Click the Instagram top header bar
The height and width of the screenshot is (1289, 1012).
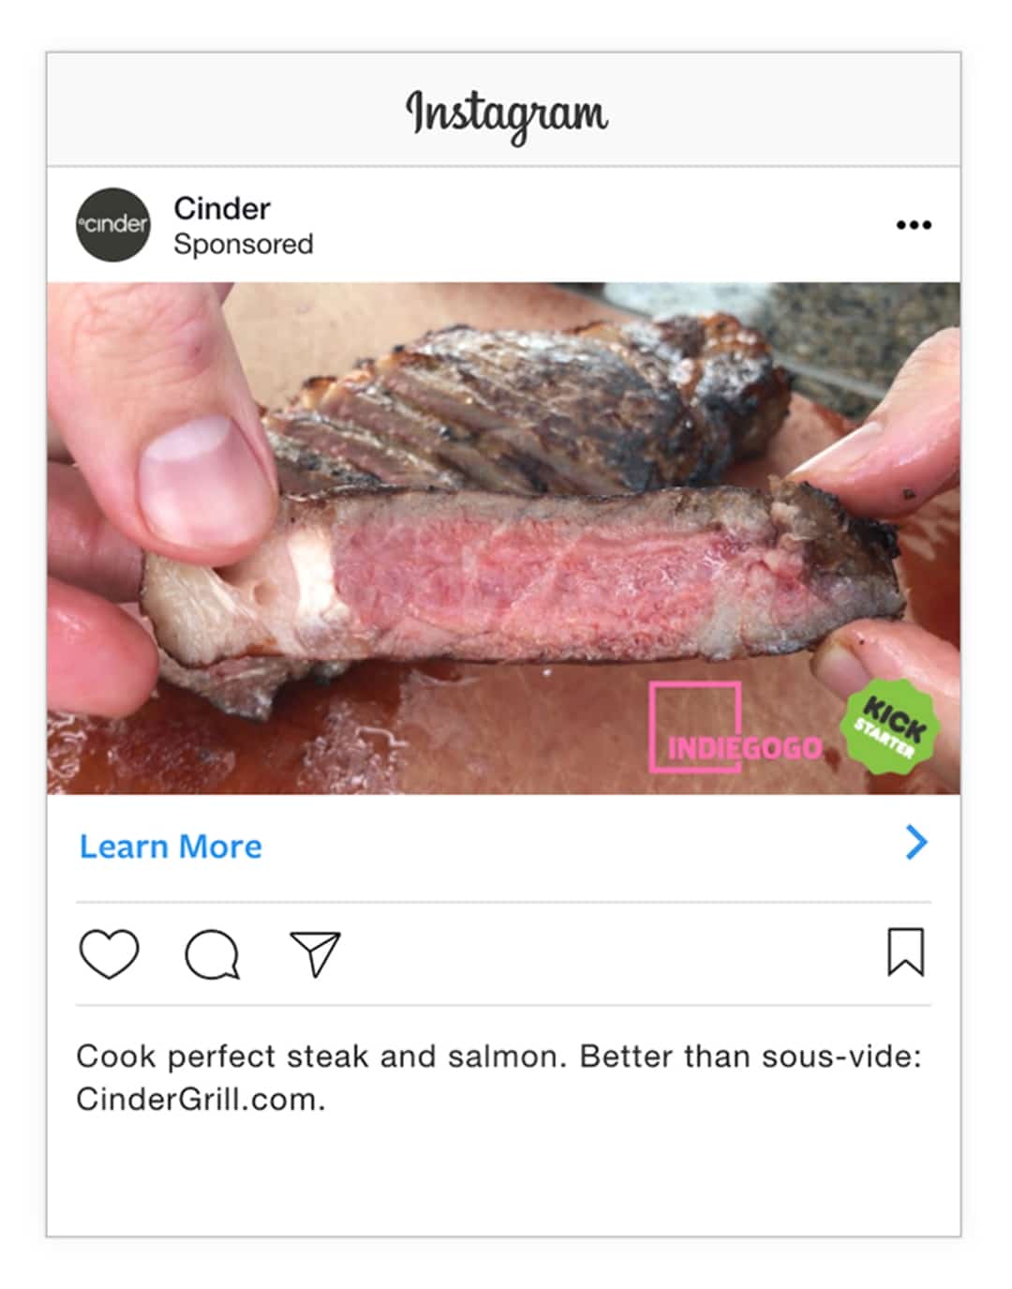pos(503,110)
